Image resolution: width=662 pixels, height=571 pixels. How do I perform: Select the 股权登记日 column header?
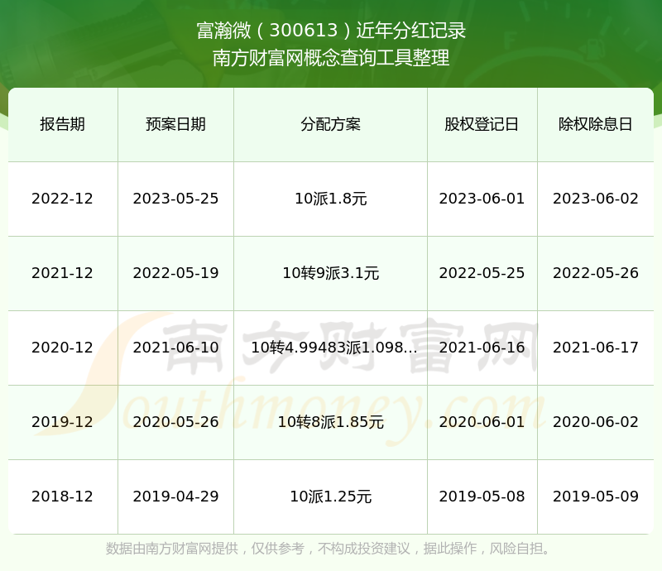coord(482,124)
